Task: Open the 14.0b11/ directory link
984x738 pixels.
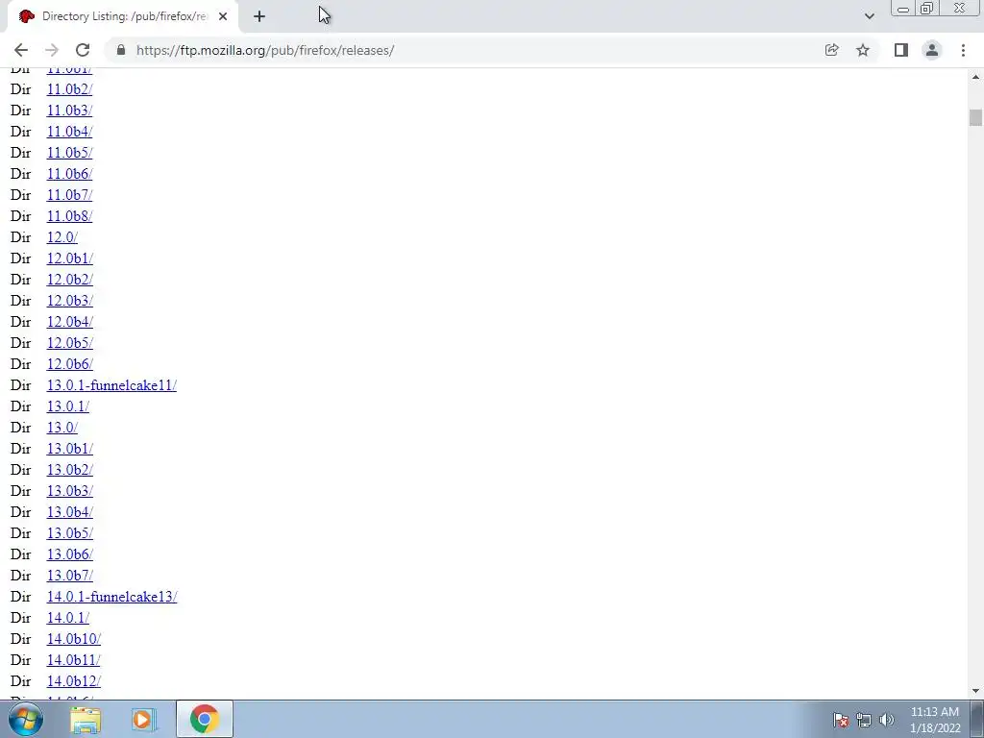Action: [x=73, y=660]
